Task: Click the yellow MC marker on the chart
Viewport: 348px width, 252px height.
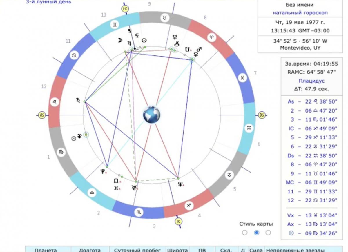Action: click(125, 9)
